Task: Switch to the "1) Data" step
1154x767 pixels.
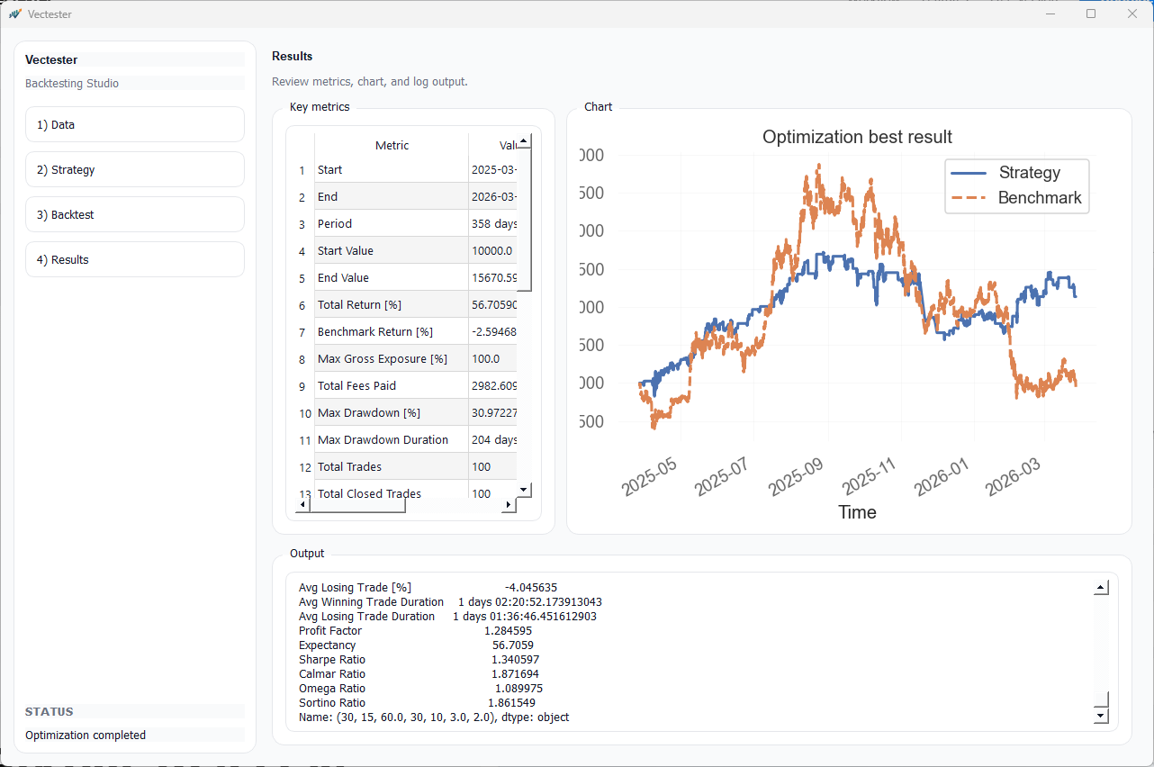Action: [134, 124]
